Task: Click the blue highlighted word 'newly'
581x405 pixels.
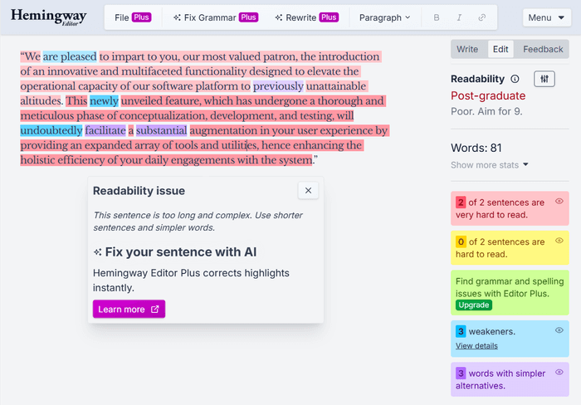Action: [x=104, y=100]
